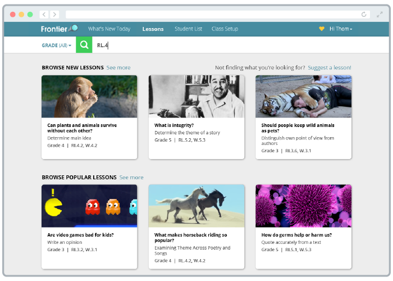Click the browser forward arrow

click(54, 14)
